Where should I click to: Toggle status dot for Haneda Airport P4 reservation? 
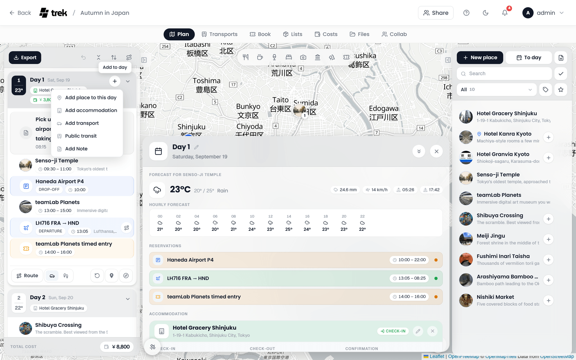[436, 260]
